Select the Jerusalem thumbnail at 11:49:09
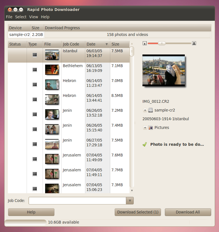219x232 pixels. [x=52, y=159]
